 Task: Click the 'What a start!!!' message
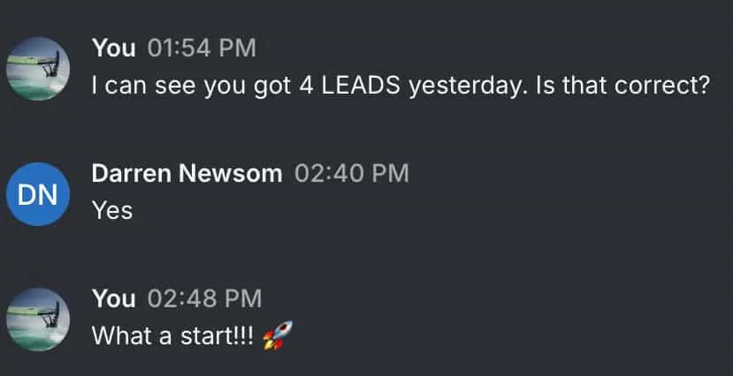pos(173,335)
